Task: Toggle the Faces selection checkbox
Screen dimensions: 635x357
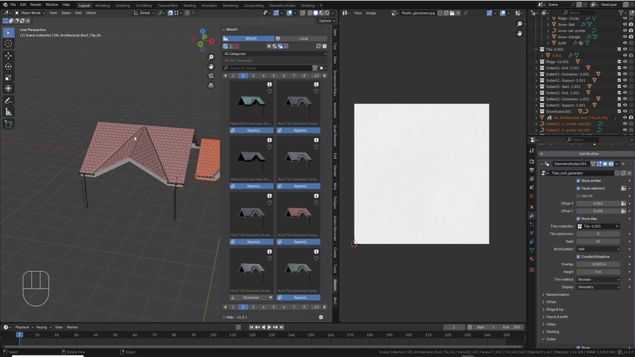Action: coord(578,188)
